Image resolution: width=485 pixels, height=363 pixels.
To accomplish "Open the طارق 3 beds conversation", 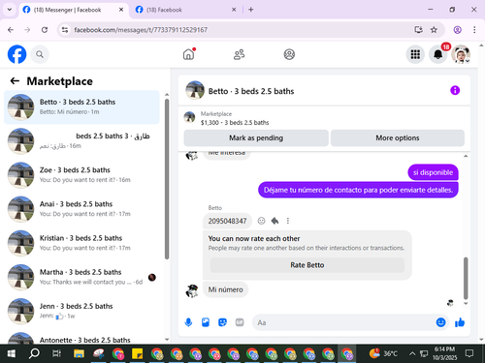I will pos(81,141).
